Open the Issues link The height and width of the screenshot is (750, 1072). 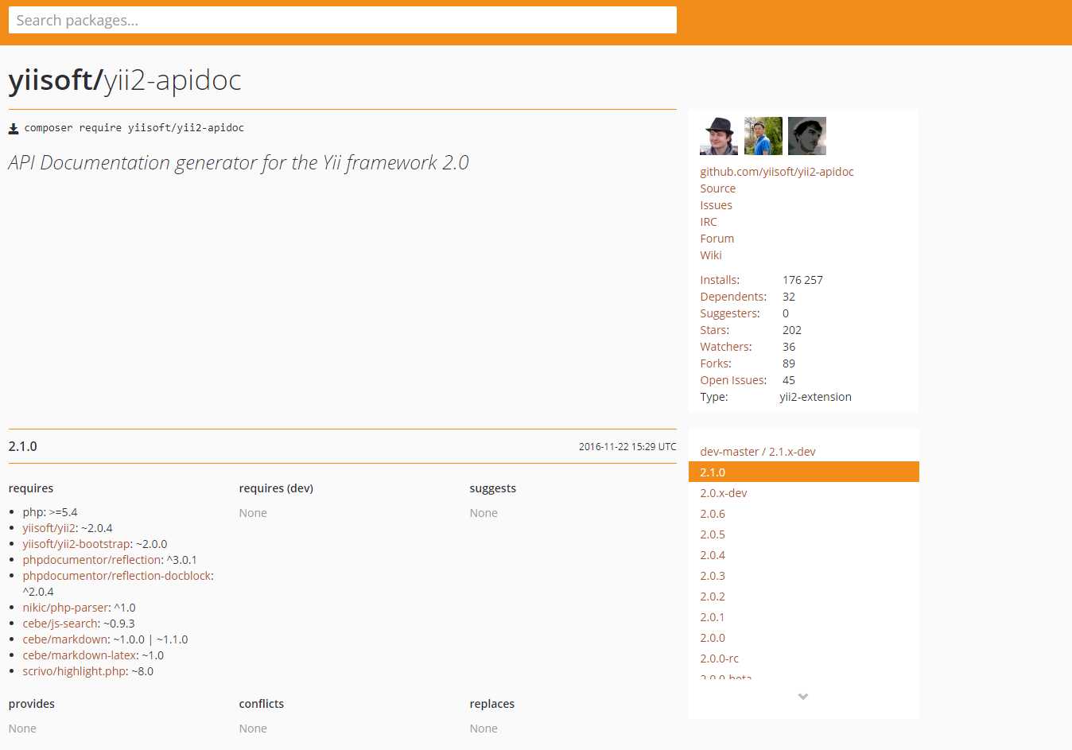pyautogui.click(x=716, y=205)
